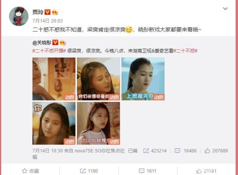This screenshot has height=175, width=238.
Task: Open the @关晓彤 user link
Action: [x=42, y=43]
